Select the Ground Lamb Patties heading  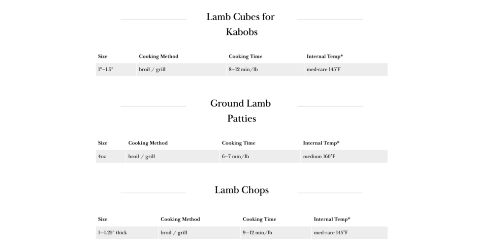[241, 111]
